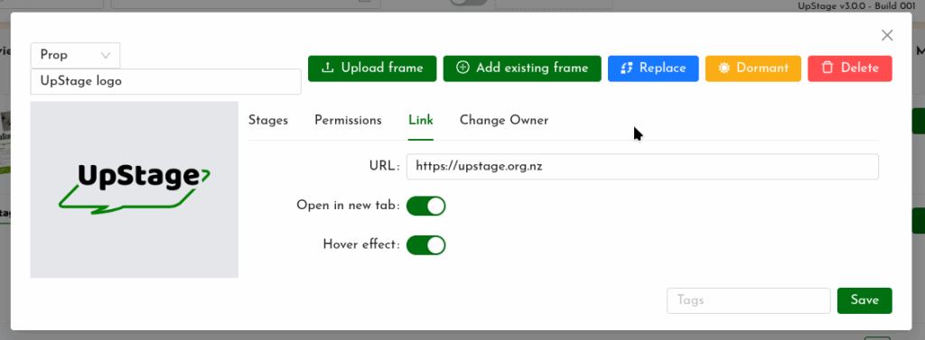
Task: Click Add existing frame button
Action: point(522,69)
